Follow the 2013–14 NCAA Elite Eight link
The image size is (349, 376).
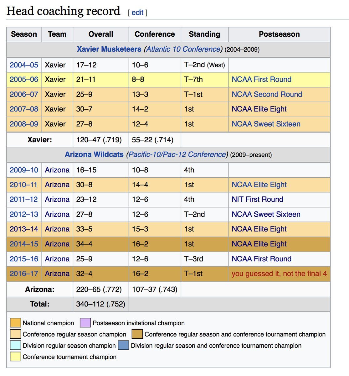pyautogui.click(x=259, y=229)
